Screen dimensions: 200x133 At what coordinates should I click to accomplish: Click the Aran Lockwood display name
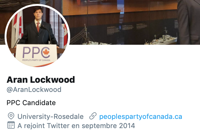[x=41, y=80]
